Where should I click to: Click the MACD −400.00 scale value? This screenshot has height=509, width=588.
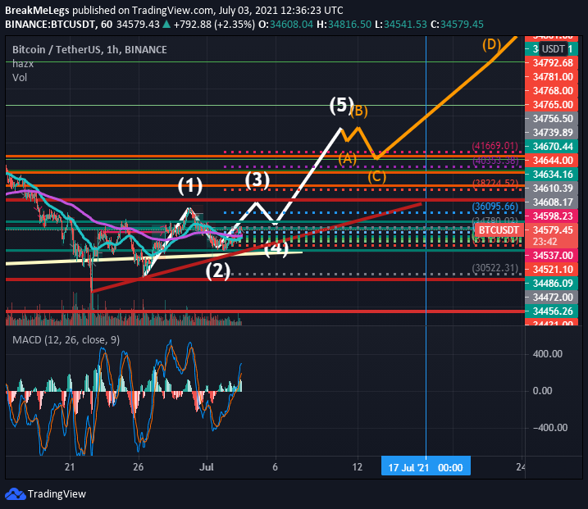(x=549, y=428)
